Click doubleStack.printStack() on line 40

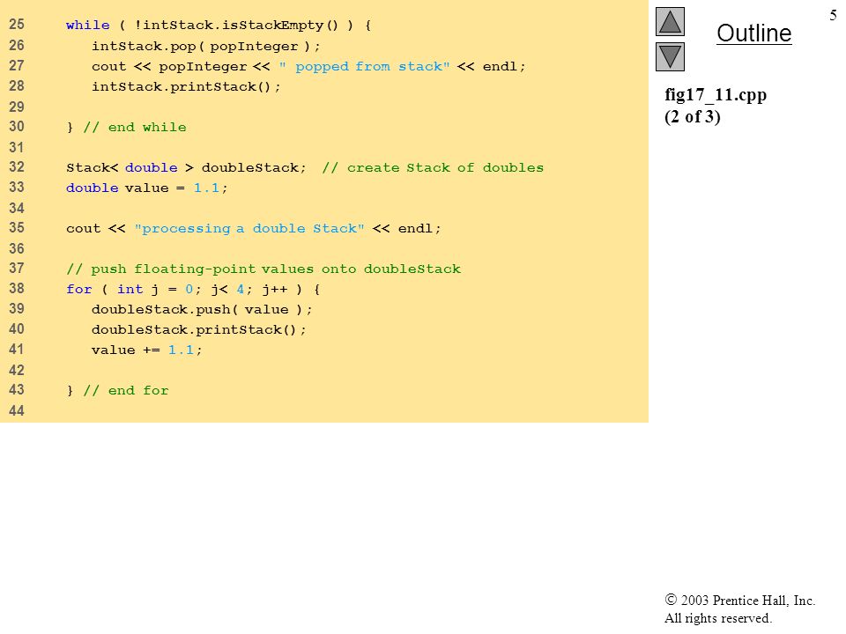(198, 330)
